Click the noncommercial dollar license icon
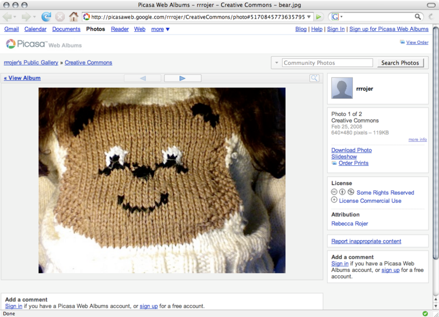This screenshot has width=439, height=317. coord(351,192)
